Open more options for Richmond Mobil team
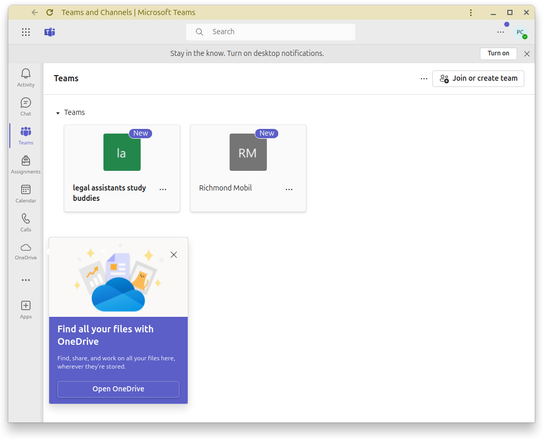The image size is (543, 439). tap(289, 189)
